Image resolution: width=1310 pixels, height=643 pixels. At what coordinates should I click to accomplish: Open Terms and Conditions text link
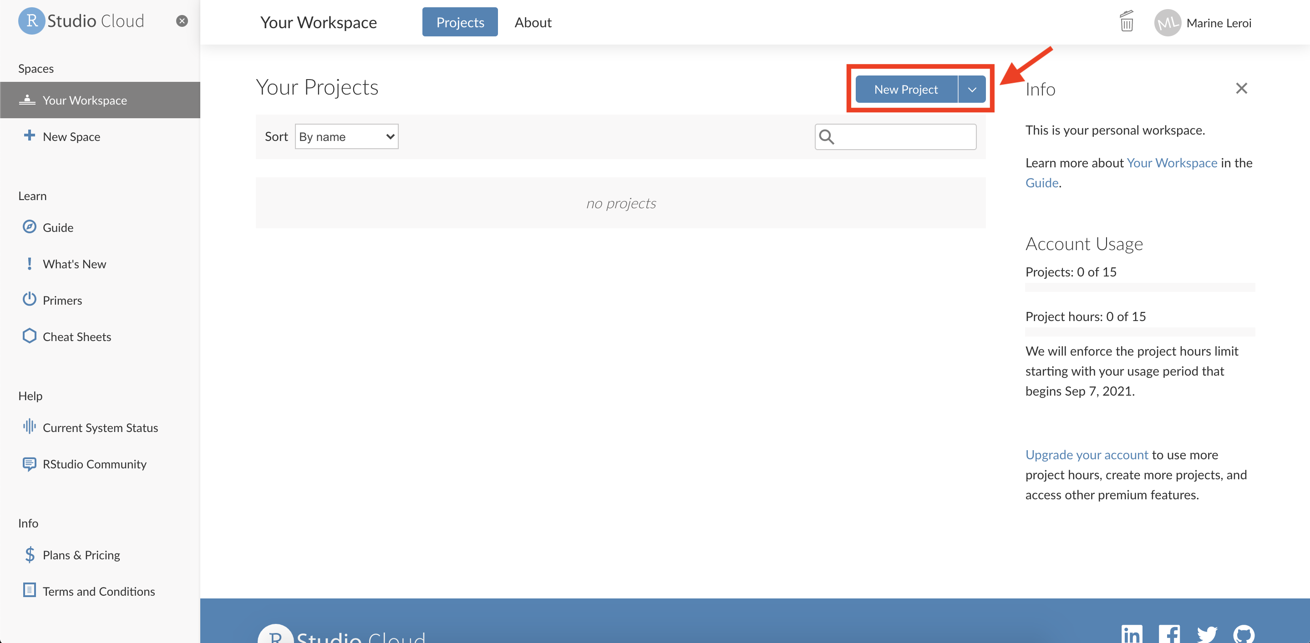[99, 592]
